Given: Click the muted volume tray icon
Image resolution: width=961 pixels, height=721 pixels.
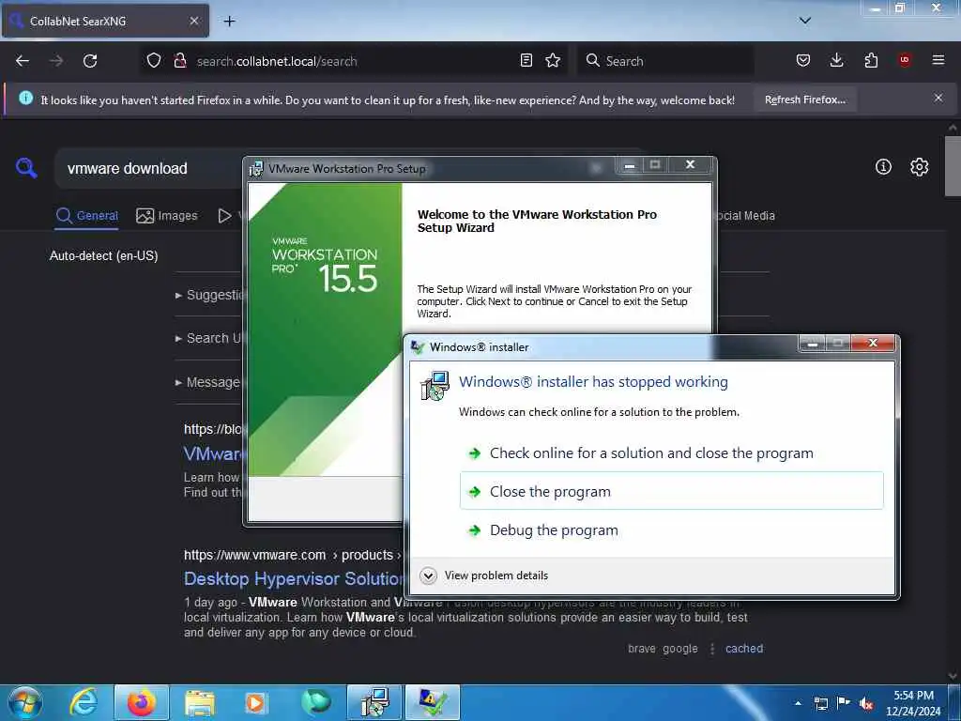Looking at the screenshot, I should click(x=866, y=703).
